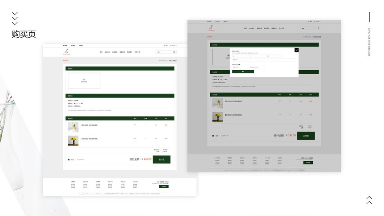This screenshot has width=384, height=216.
Task: Open the 首页 nav item on the left page
Action: [x=101, y=52]
